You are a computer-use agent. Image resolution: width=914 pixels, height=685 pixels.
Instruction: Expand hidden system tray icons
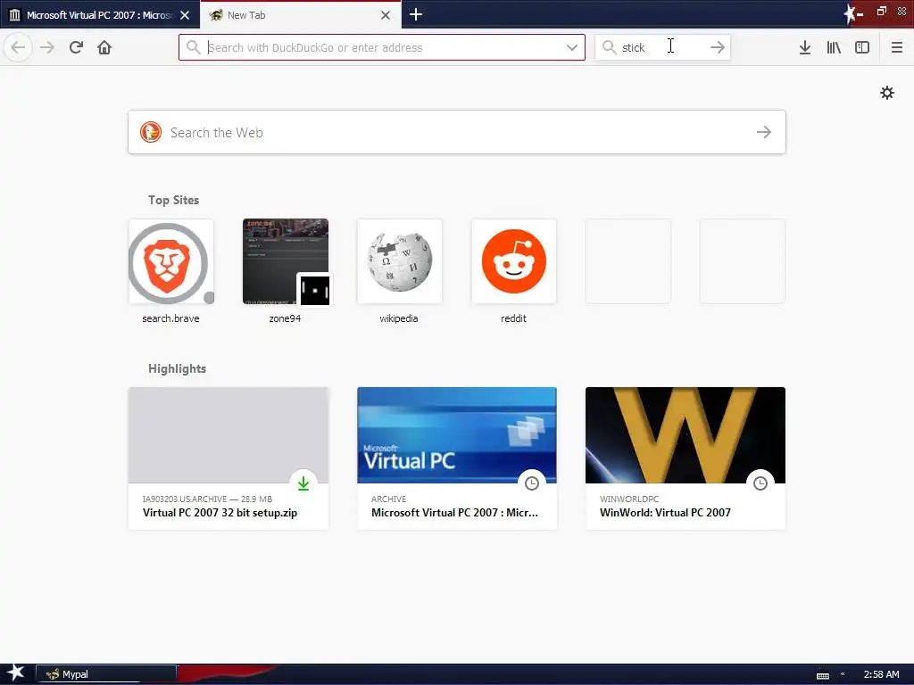[x=843, y=674]
